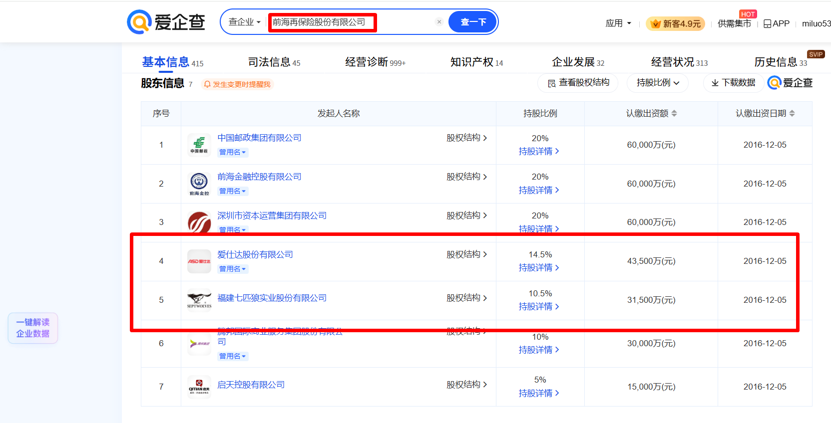Open 股权结构 for 启天控股有限公司

pyautogui.click(x=466, y=385)
